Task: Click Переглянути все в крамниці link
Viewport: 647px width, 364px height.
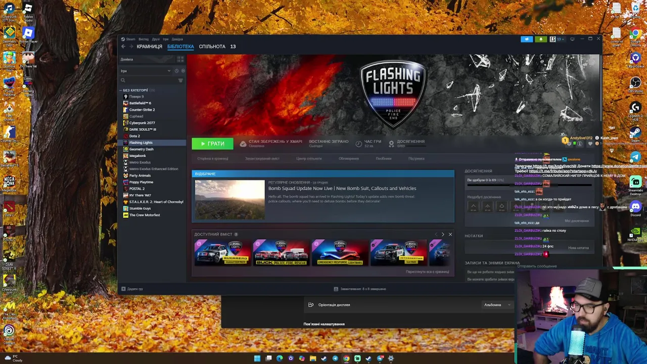Action: (427, 272)
